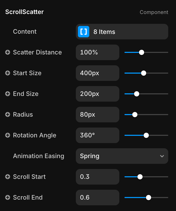The width and height of the screenshot is (176, 211).
Task: Click the End Size slider handle
Action: [137, 94]
